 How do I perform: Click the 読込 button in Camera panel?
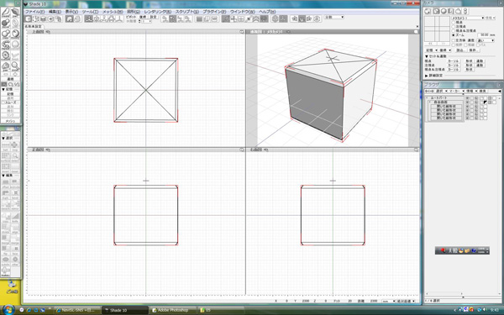460,50
